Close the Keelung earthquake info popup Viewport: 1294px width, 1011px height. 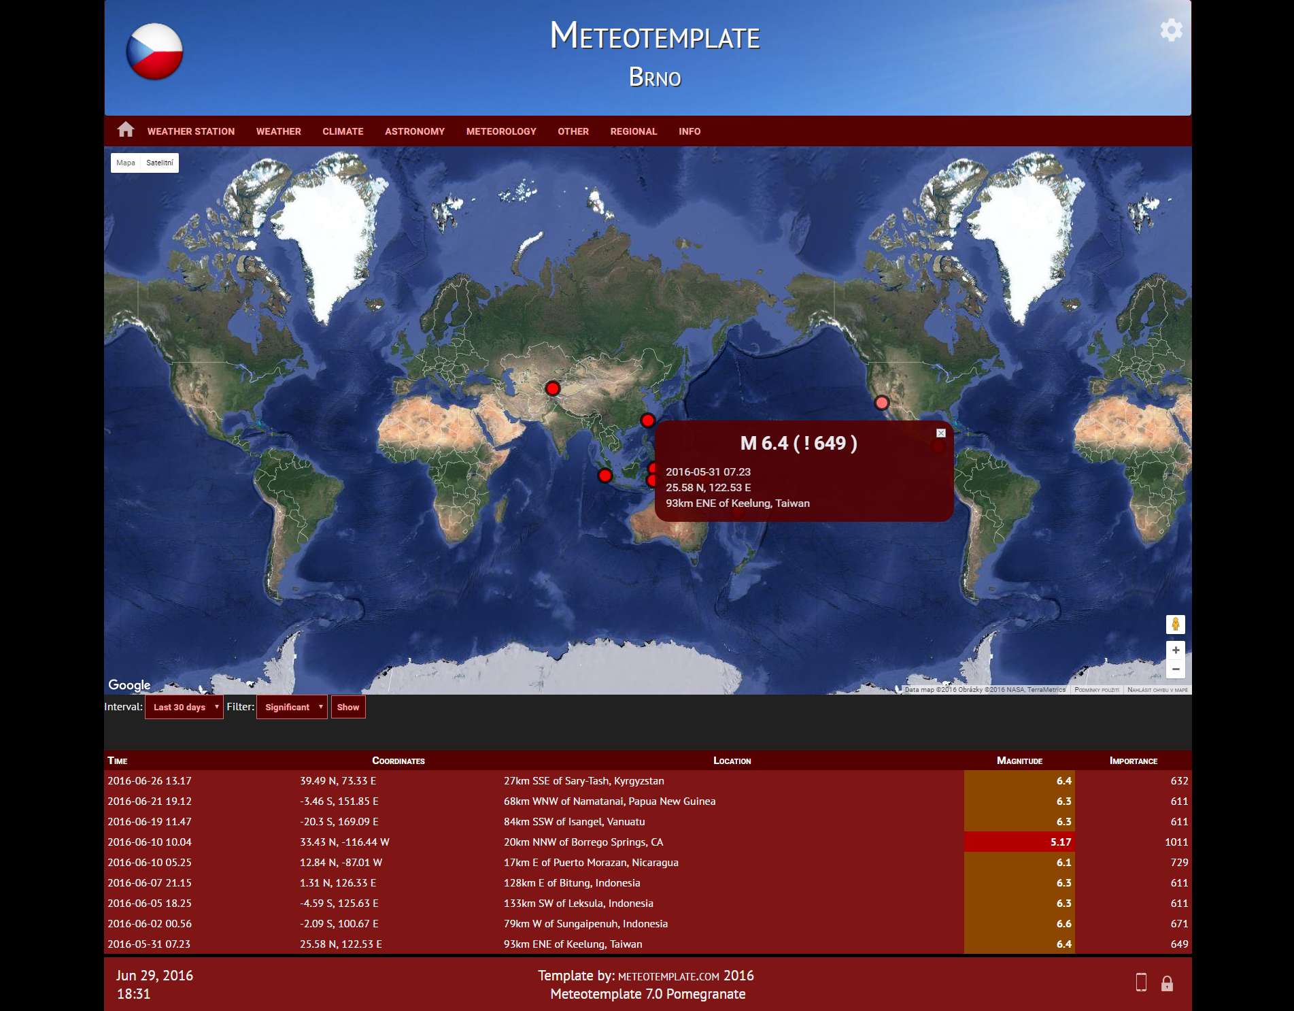[940, 433]
